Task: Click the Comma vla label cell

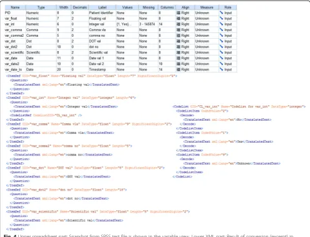Action: tap(102, 30)
